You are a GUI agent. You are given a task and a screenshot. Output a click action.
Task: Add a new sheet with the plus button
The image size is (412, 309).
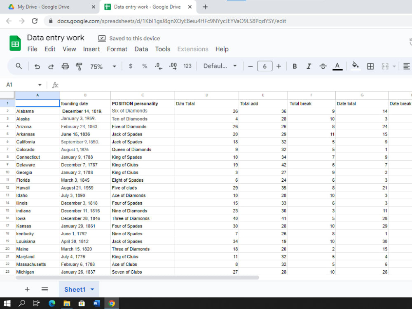pos(27,289)
